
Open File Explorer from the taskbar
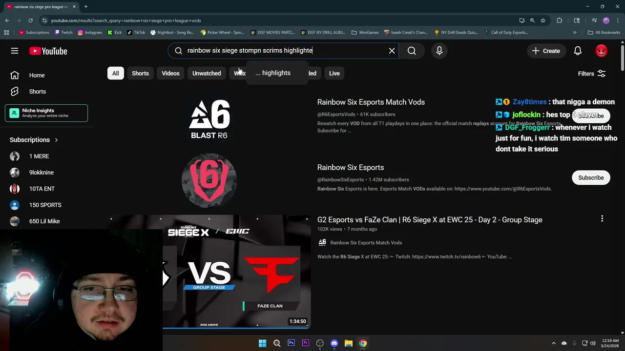tap(348, 343)
